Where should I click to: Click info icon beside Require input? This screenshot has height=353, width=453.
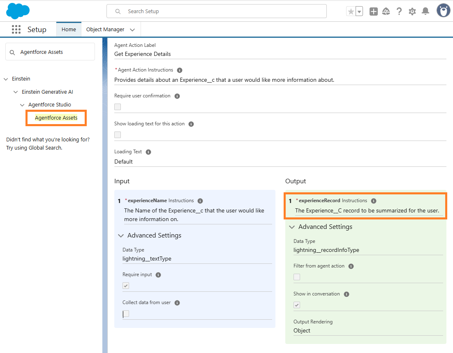tap(158, 275)
